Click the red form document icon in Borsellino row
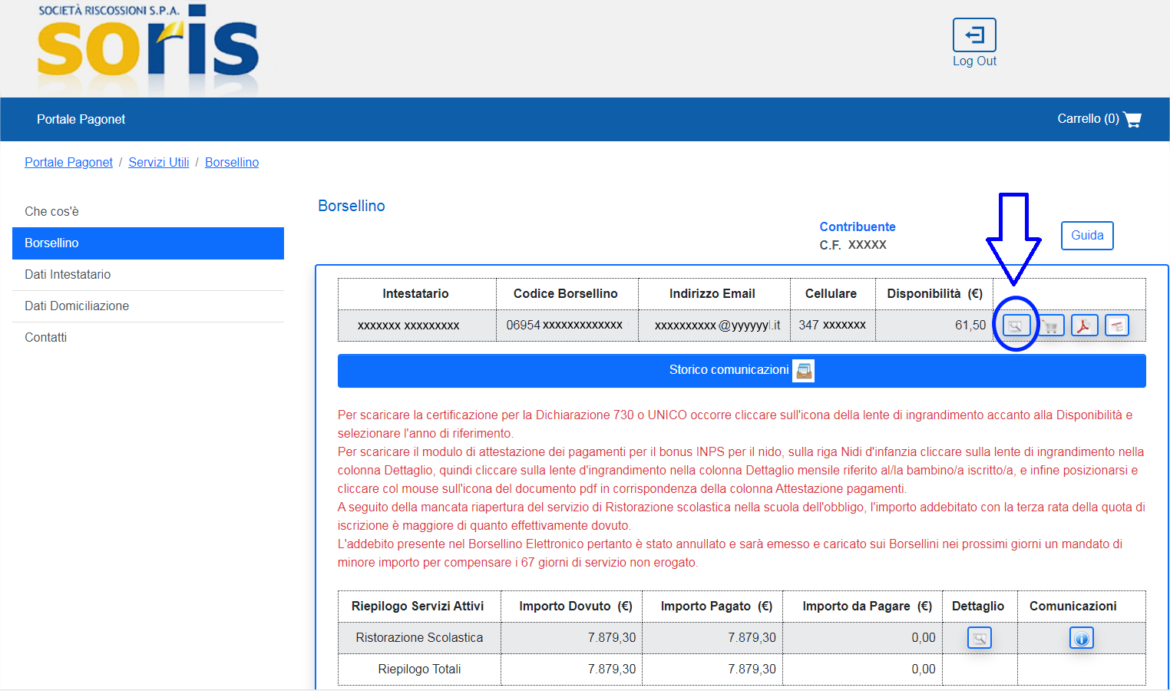 pos(1117,326)
